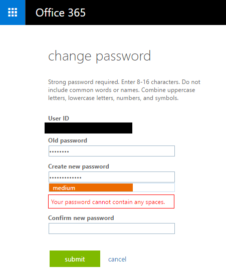Open the Office 365 app launcher grid
Screen dimensions: 226x278
coord(13,12)
